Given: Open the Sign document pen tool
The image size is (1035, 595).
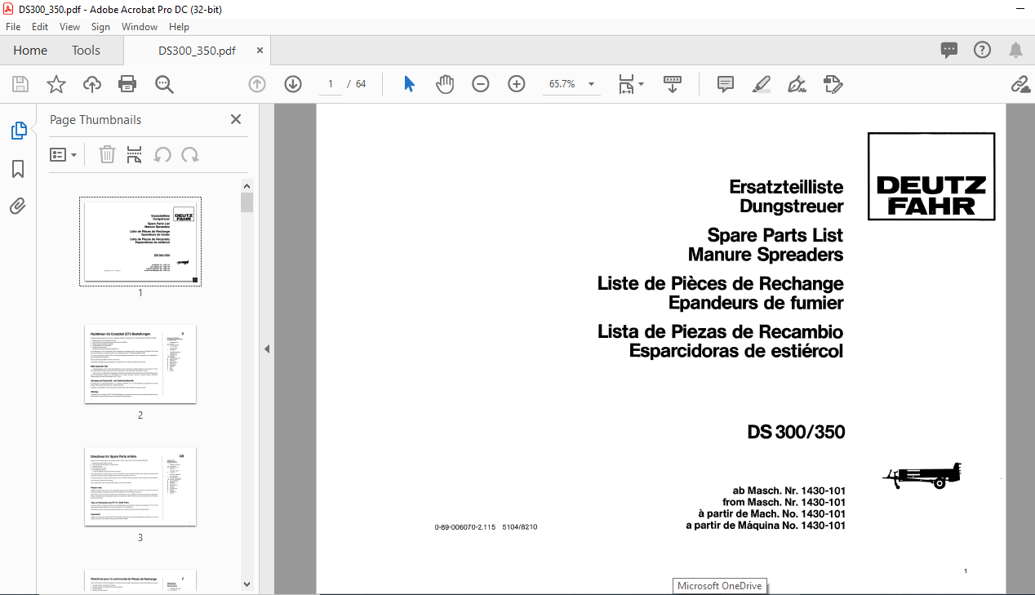Looking at the screenshot, I should (797, 84).
